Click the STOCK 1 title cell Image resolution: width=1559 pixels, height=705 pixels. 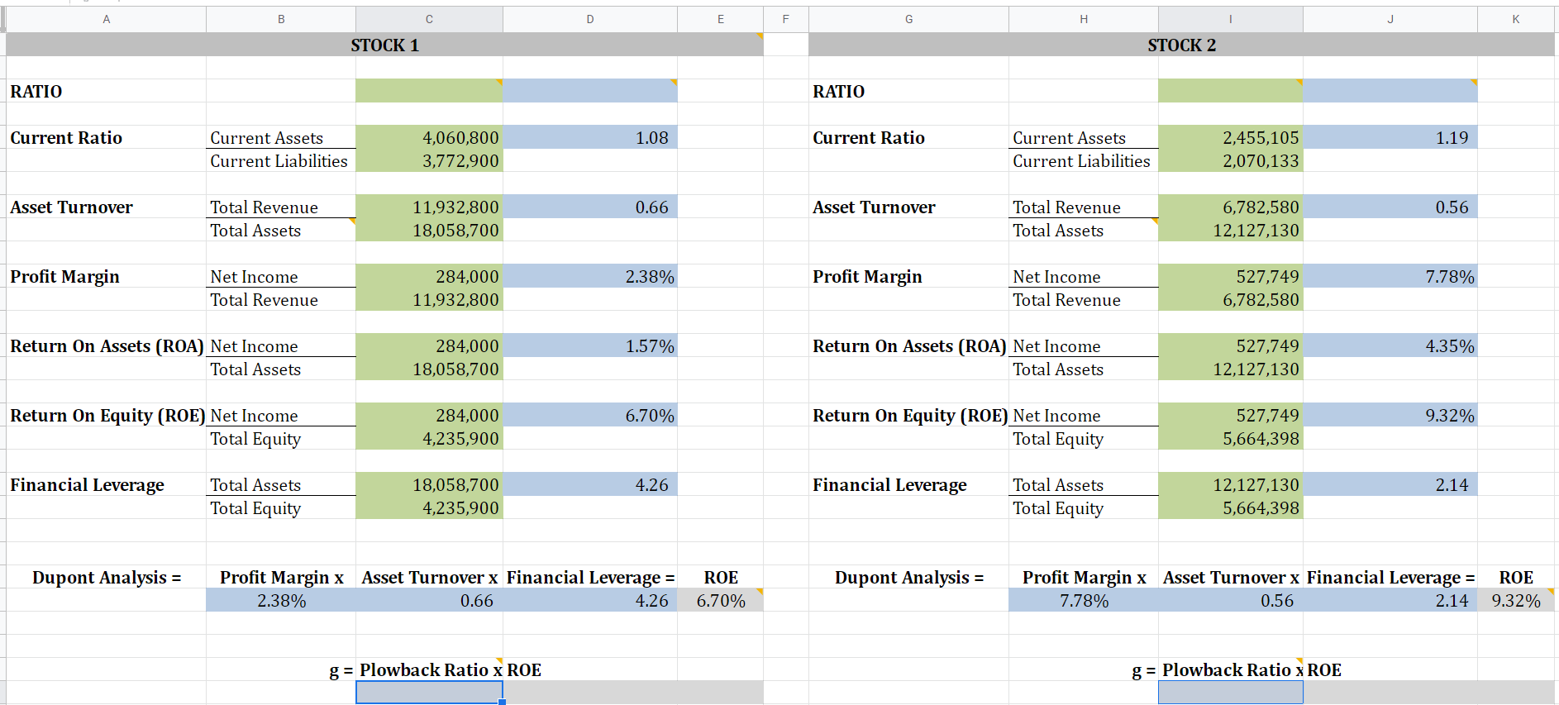pyautogui.click(x=385, y=45)
